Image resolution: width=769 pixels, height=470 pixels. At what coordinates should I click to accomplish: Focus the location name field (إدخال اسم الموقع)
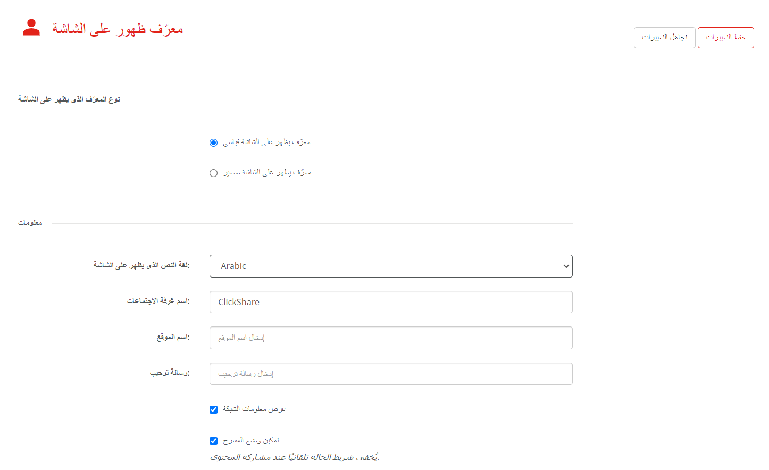coord(391,338)
